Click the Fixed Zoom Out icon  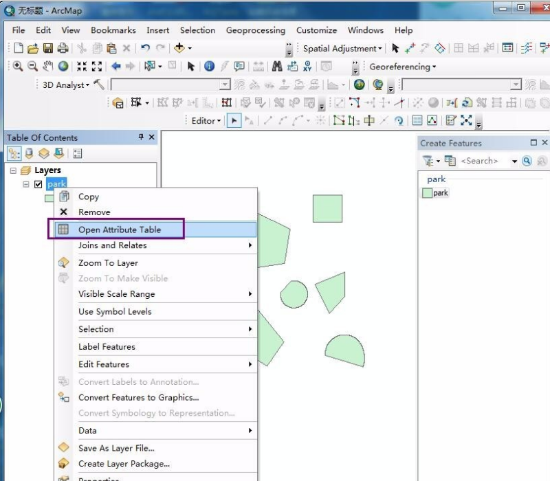[x=97, y=66]
